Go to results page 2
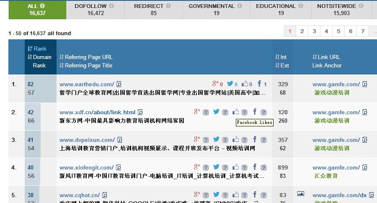This screenshot has height=203, width=377. [x=302, y=31]
